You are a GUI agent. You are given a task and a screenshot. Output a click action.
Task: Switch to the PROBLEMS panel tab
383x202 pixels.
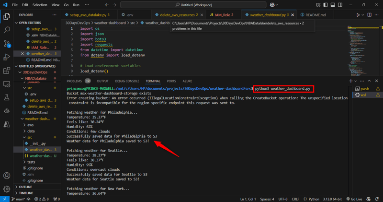pos(74,81)
